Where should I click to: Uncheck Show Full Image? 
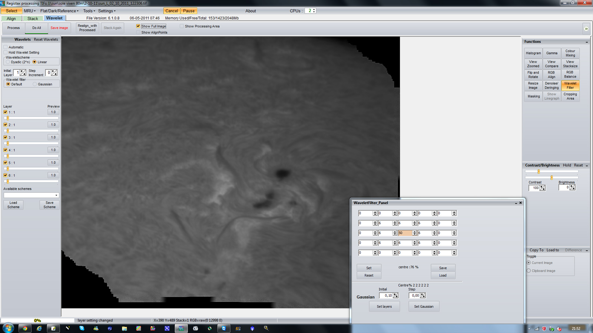[x=138, y=26]
